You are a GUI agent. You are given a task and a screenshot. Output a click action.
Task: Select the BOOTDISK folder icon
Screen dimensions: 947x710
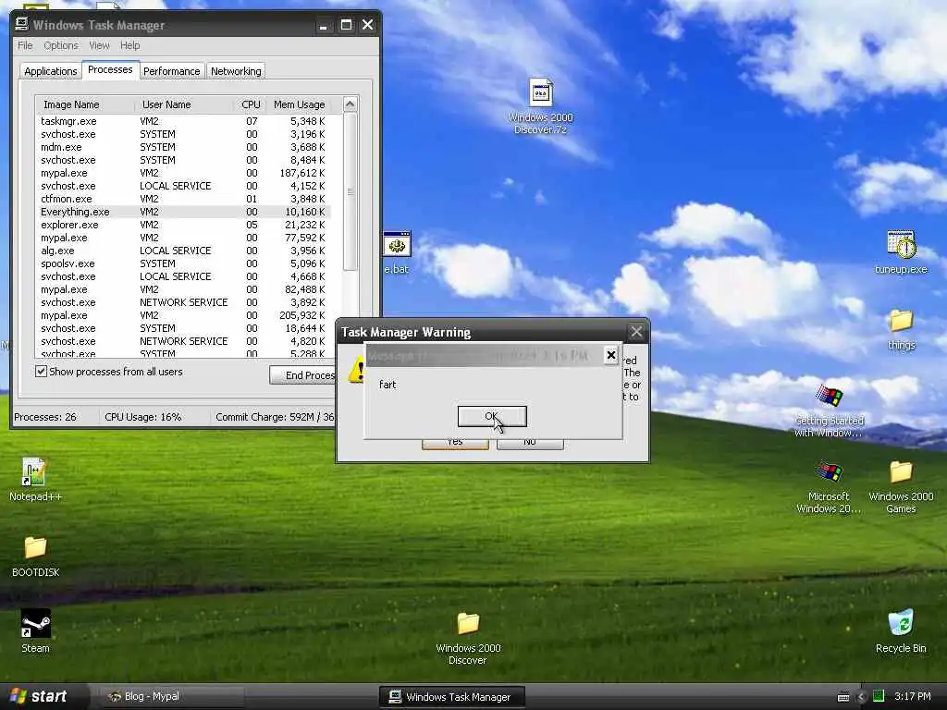35,547
